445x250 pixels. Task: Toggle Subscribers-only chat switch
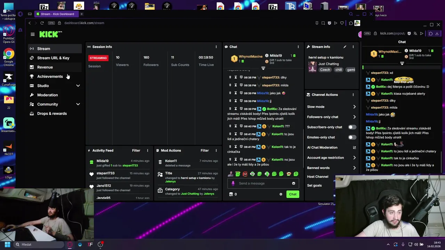point(352,127)
